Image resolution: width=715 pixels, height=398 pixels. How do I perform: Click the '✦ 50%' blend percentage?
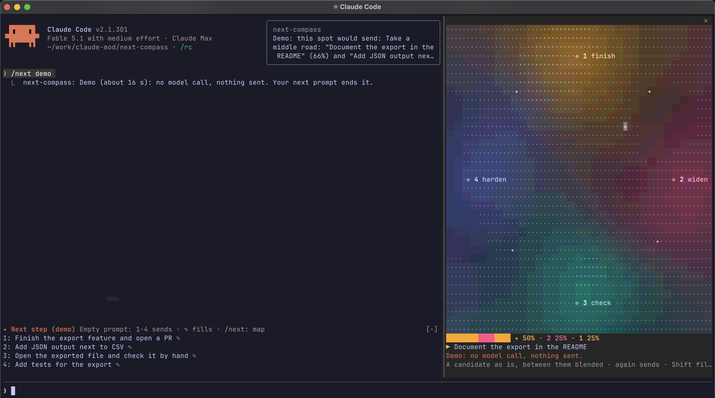tap(525, 338)
